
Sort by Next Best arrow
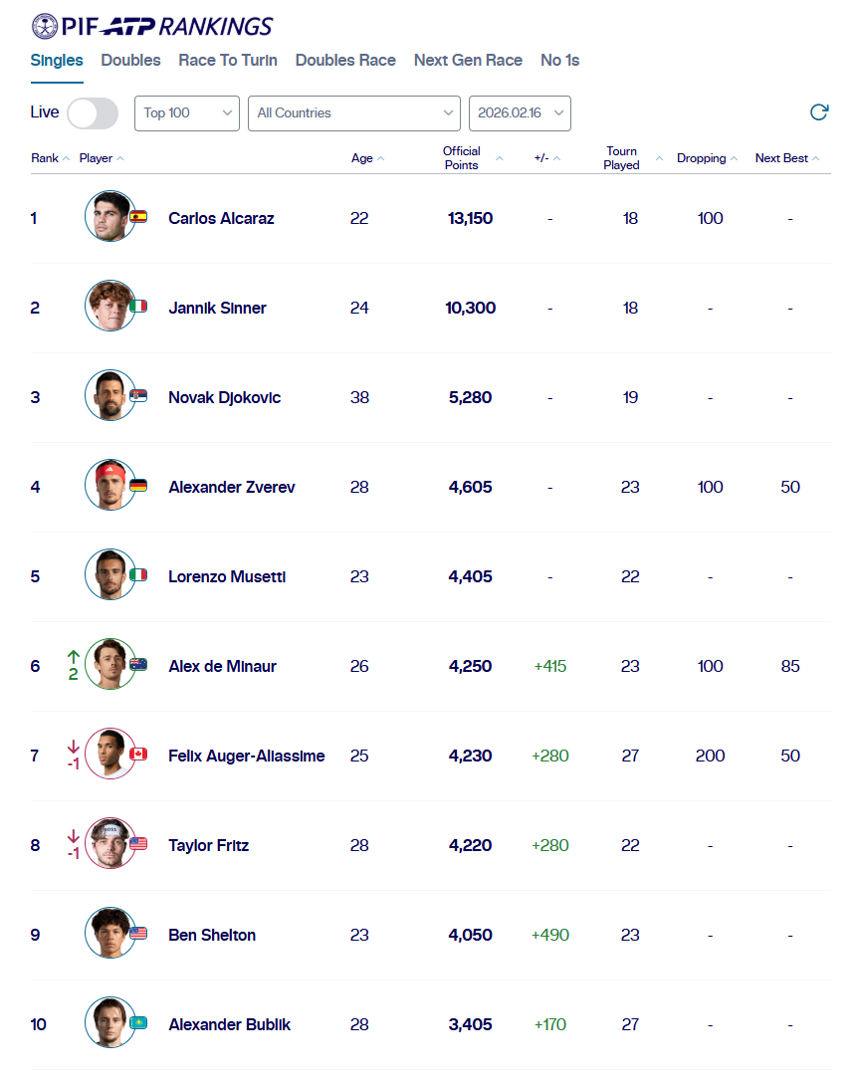(816, 159)
